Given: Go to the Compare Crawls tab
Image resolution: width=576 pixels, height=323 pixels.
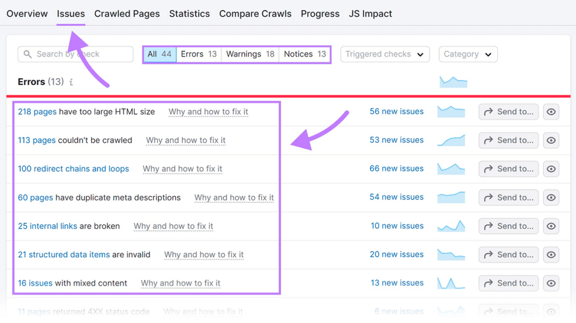Looking at the screenshot, I should [255, 13].
